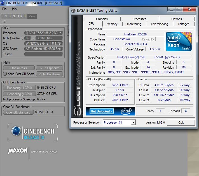Click the MAXON logo
This screenshot has height=176, width=199.
coord(18,151)
